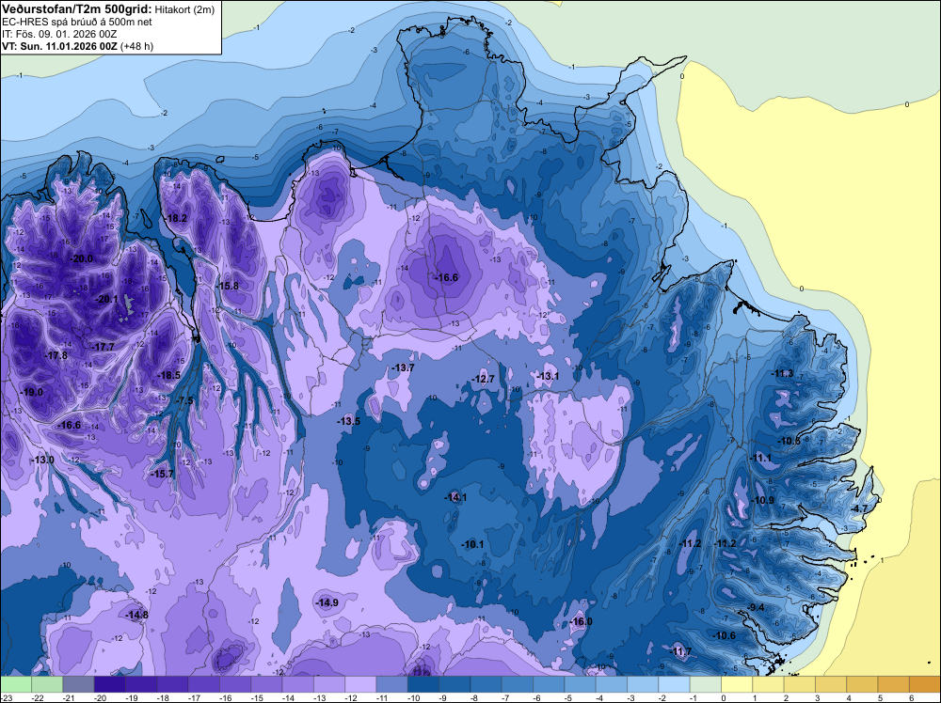Screen dimensions: 941x703
Task: Click the bold -14.9 temperature value
Action: tap(327, 602)
